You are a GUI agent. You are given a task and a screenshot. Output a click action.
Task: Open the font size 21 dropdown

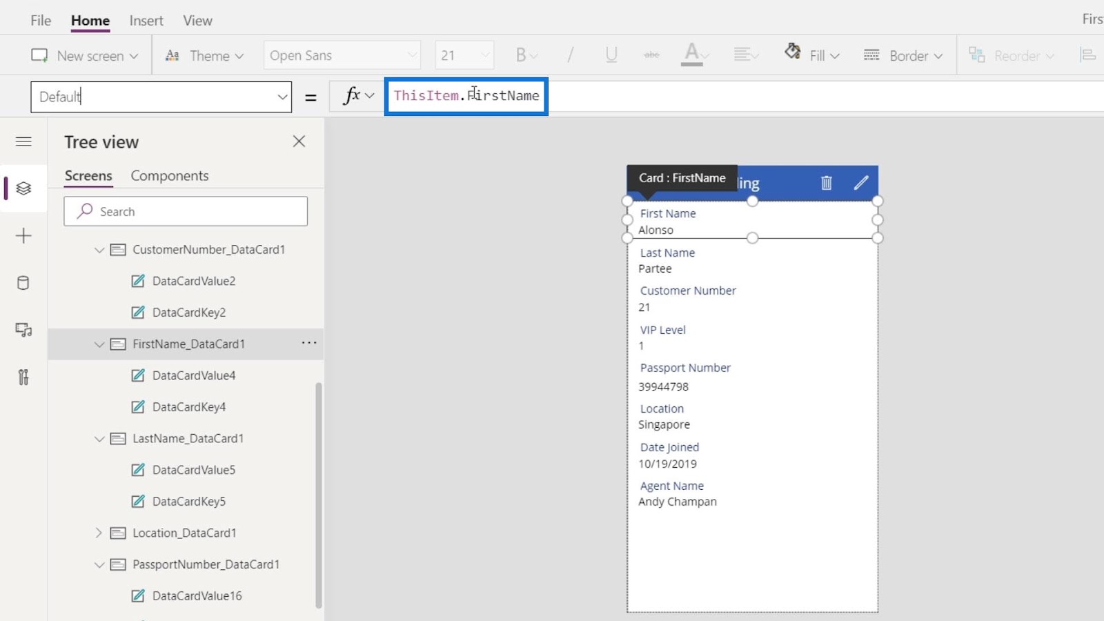pos(464,55)
